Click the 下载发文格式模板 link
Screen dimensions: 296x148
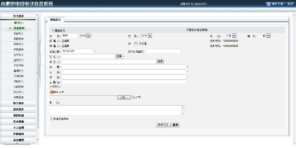point(197,30)
